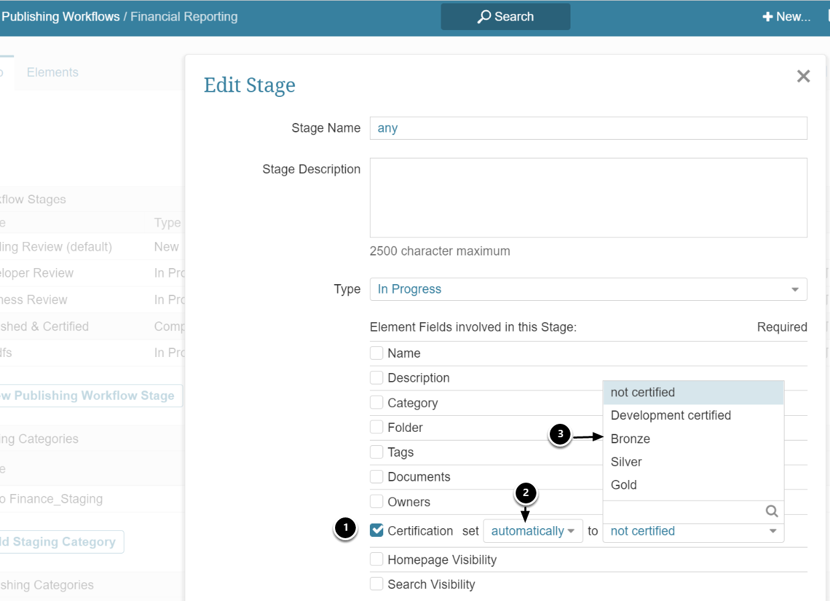Pick Silver in the certification list

click(x=626, y=462)
